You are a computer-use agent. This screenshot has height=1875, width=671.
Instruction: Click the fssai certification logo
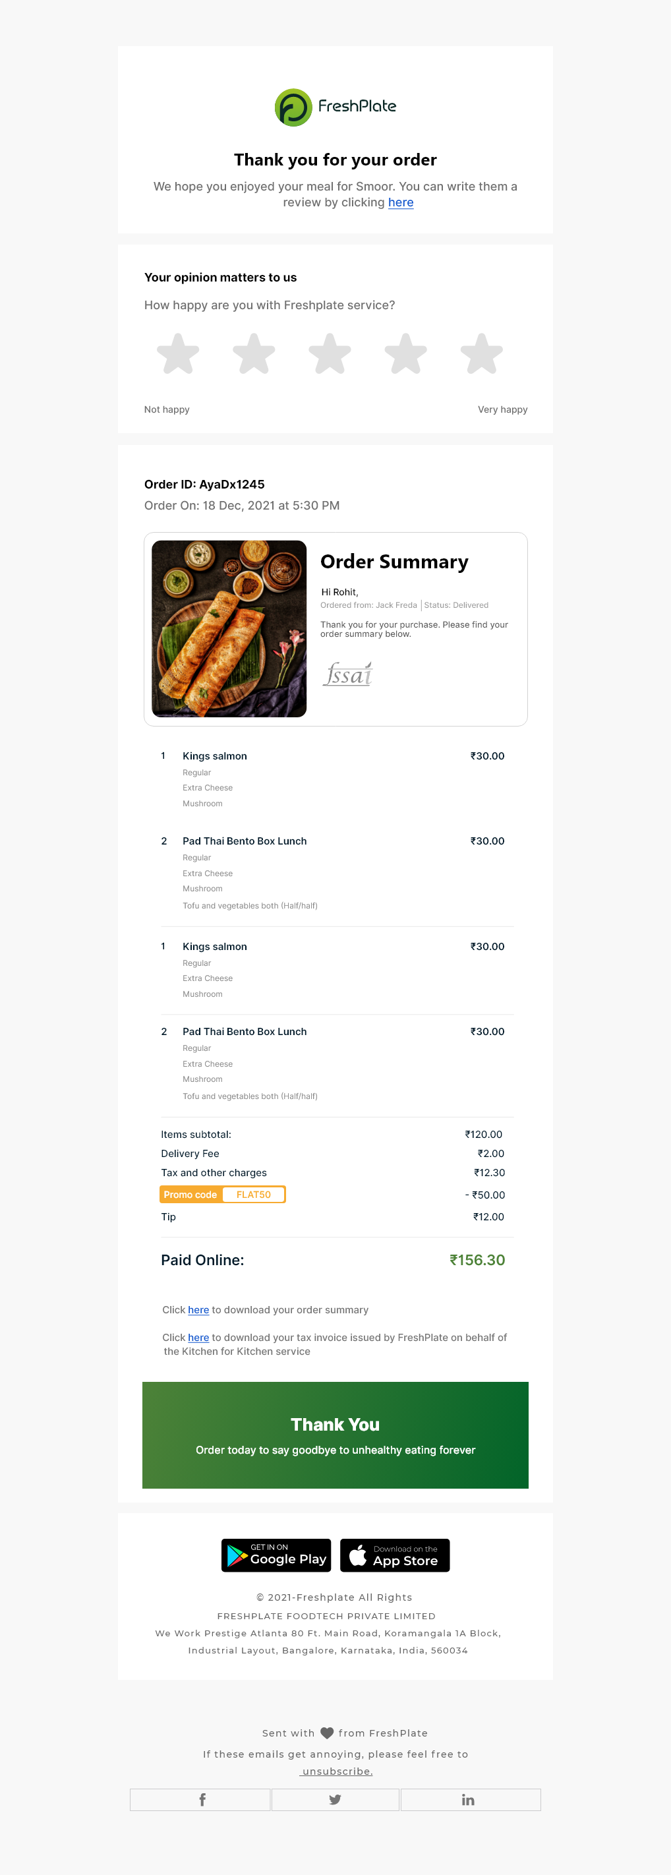click(x=348, y=673)
